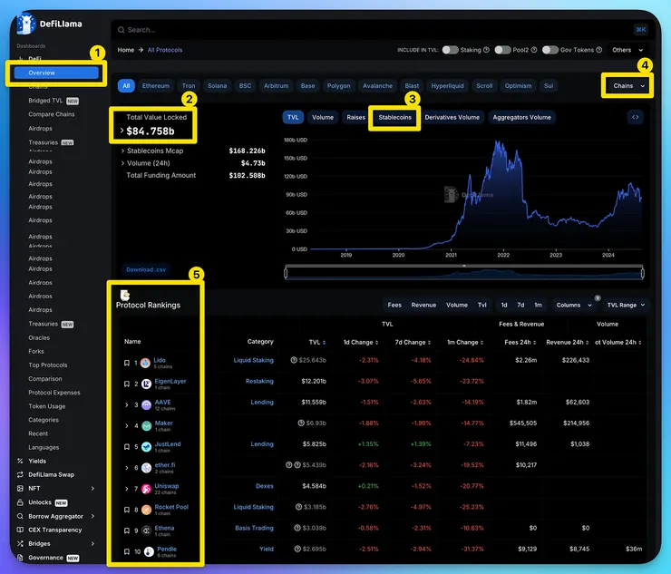671x574 pixels.
Task: Click the bookmark icon for Pendle
Action: click(x=127, y=551)
